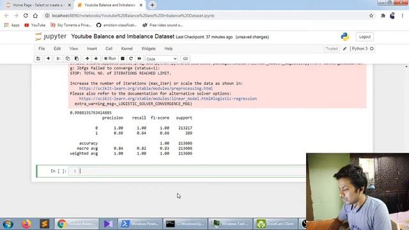The height and width of the screenshot is (230, 409).
Task: Open the Apps bookmark shortcut
Action: coord(12,26)
